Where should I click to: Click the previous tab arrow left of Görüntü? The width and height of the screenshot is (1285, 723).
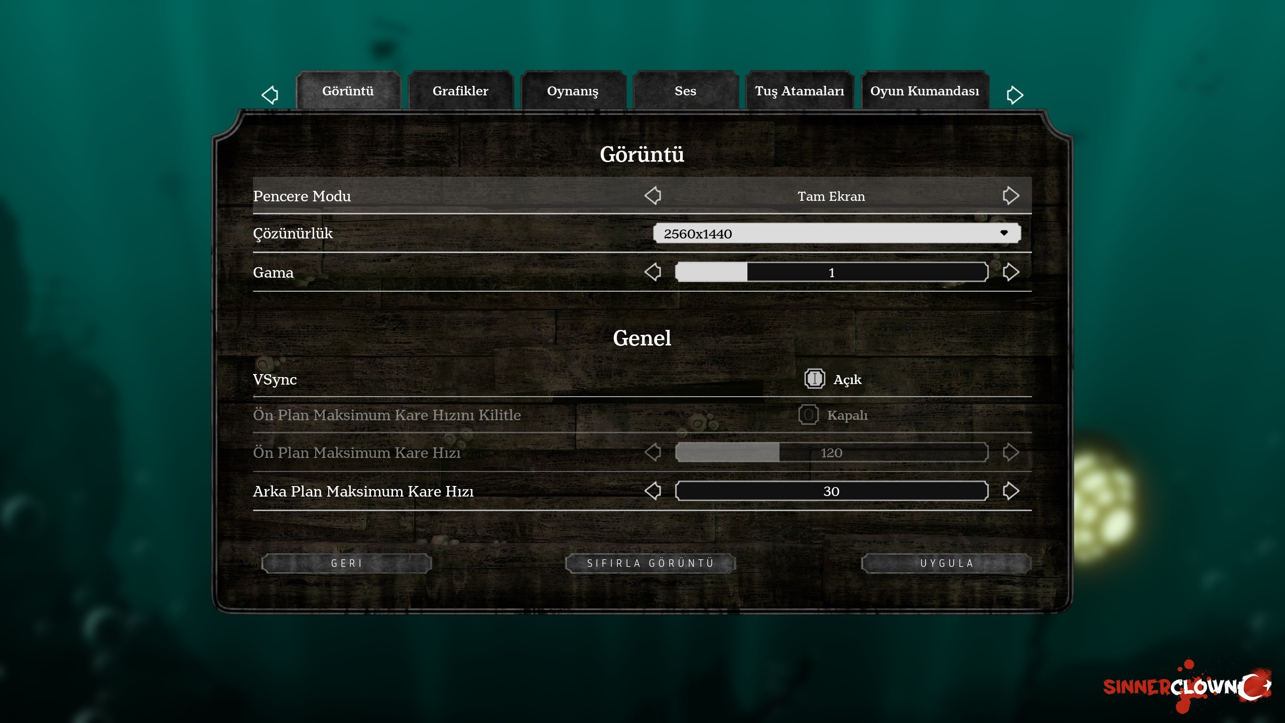(x=270, y=94)
